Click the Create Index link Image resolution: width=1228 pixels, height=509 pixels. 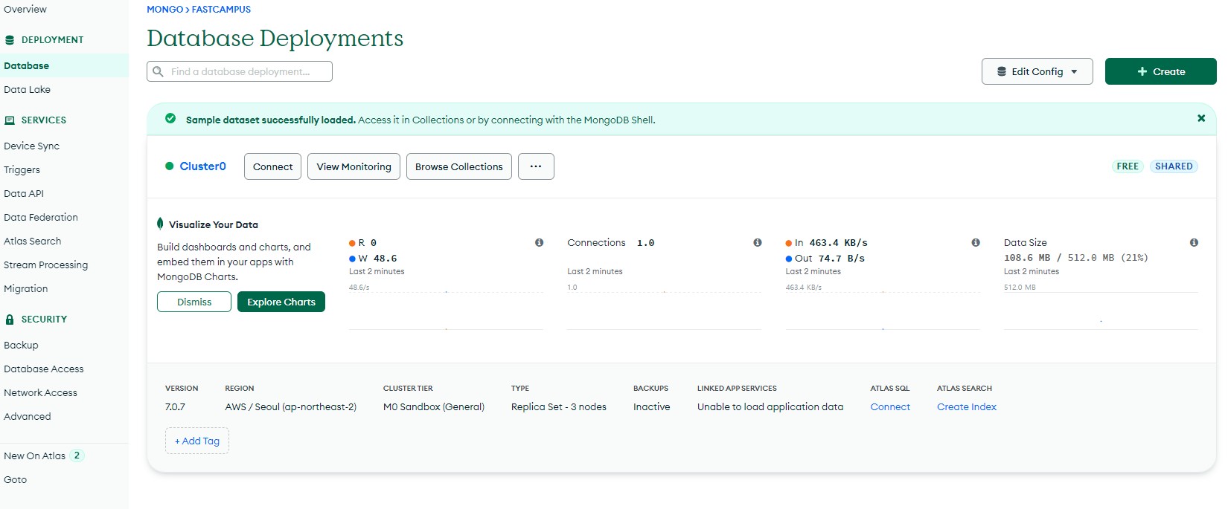966,406
